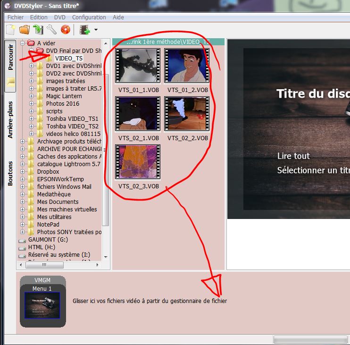Expand the scripts folder
The image size is (350, 345).
(31, 111)
